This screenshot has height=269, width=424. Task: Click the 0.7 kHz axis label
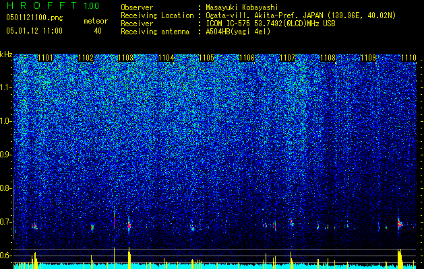pos(5,222)
